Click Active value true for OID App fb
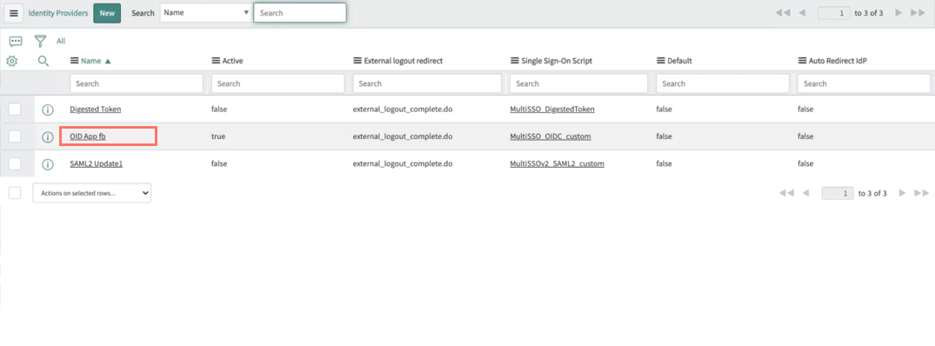 tap(218, 136)
